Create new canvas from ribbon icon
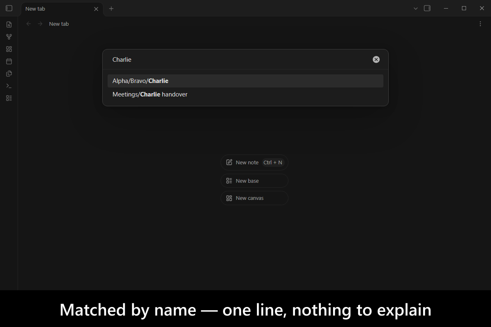 tap(9, 49)
